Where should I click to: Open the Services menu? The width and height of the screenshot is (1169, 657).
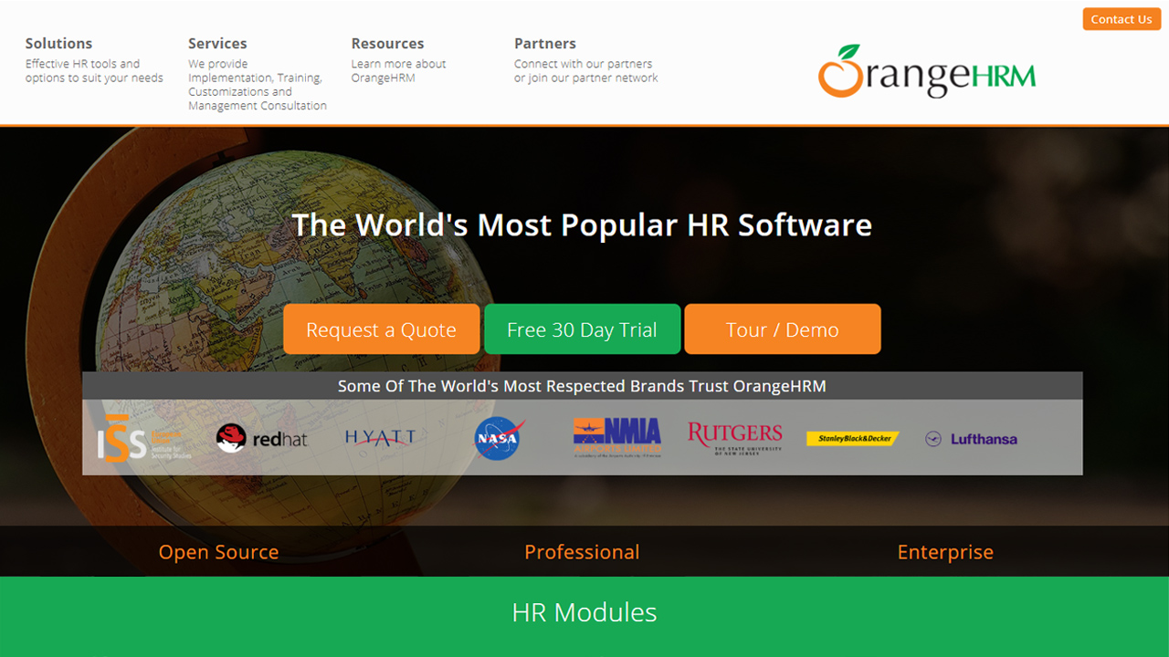pos(217,43)
